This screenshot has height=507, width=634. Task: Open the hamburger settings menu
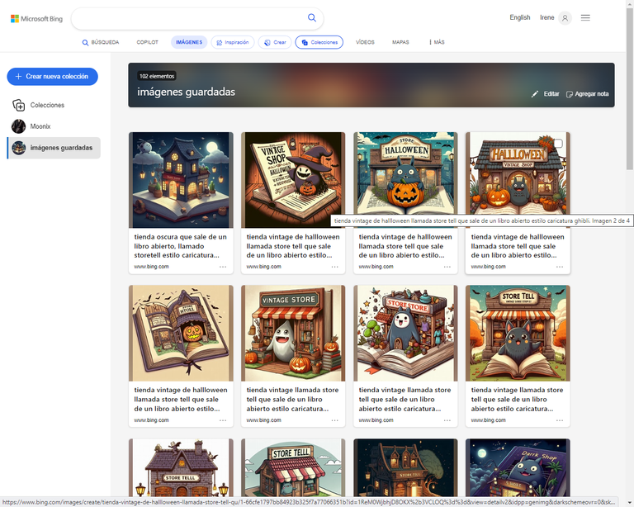(585, 18)
